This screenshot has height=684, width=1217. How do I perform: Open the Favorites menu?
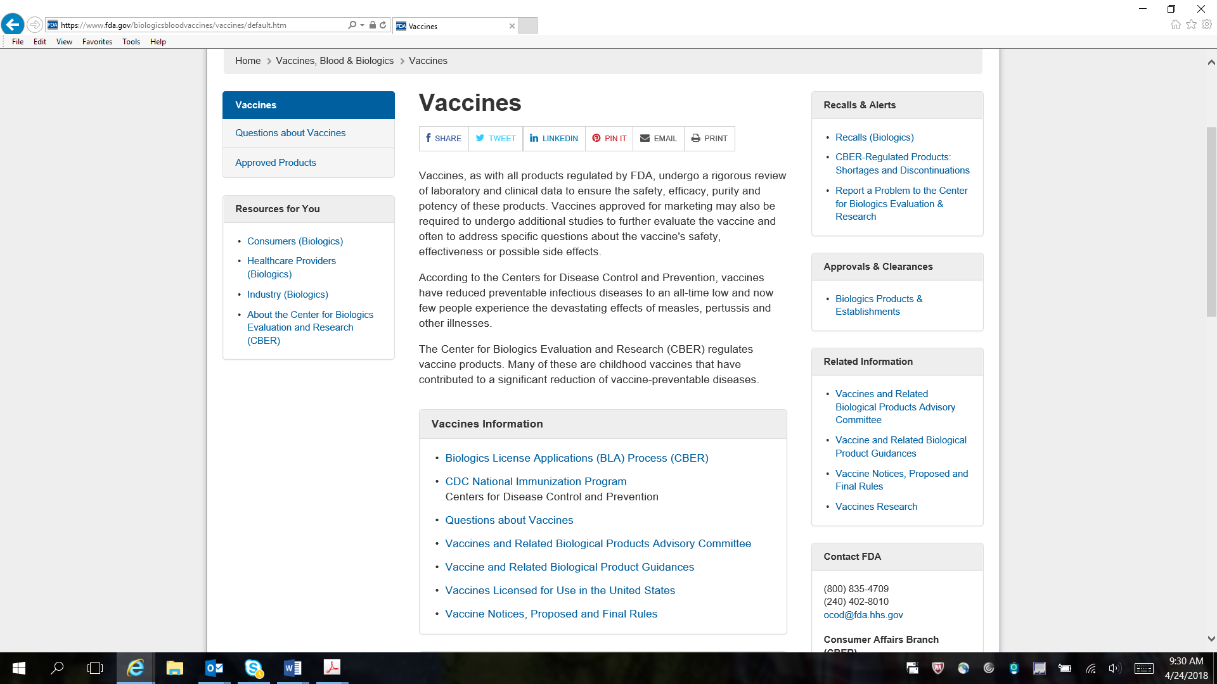[97, 42]
